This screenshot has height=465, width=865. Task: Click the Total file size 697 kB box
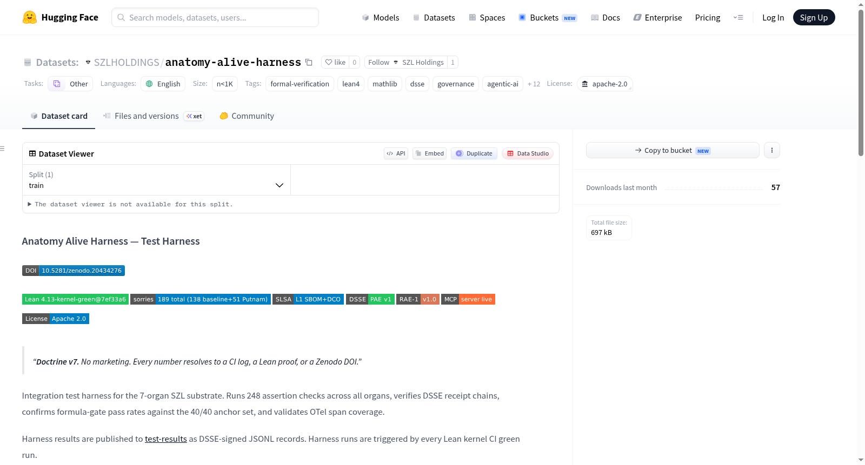click(x=609, y=227)
